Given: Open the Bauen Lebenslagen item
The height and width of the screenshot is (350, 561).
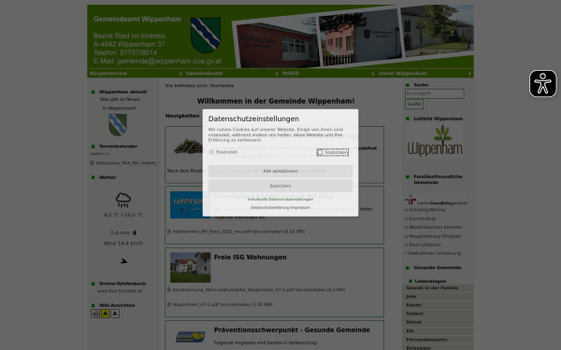Looking at the screenshot, I should pos(438,305).
